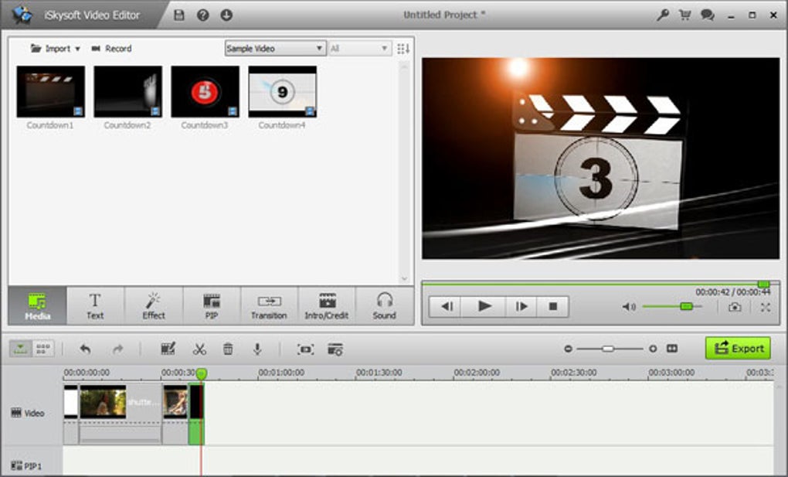The image size is (788, 477).
Task: Click the preview progress bar handle
Action: [x=763, y=284]
